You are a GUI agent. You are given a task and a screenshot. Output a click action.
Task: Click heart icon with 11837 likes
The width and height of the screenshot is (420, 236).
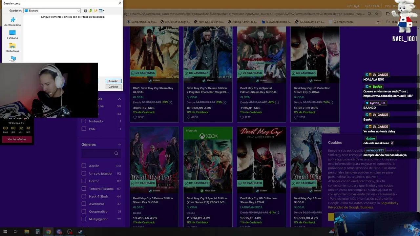pyautogui.click(x=295, y=117)
